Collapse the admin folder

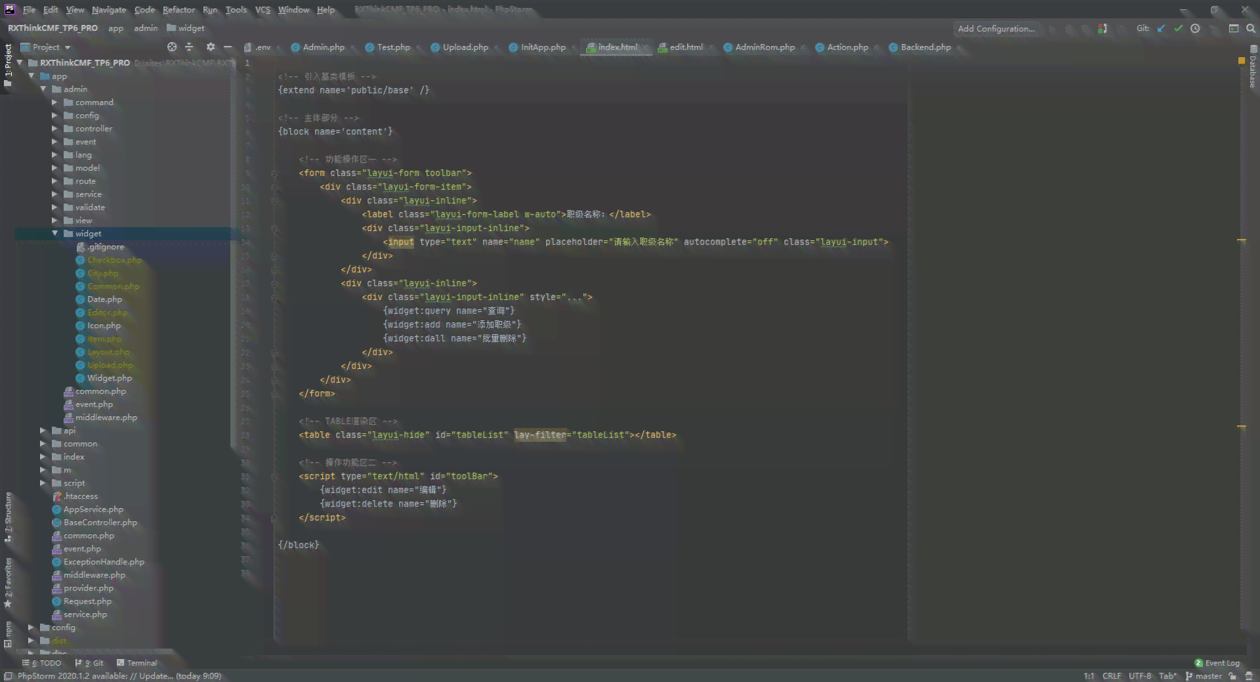pos(43,89)
